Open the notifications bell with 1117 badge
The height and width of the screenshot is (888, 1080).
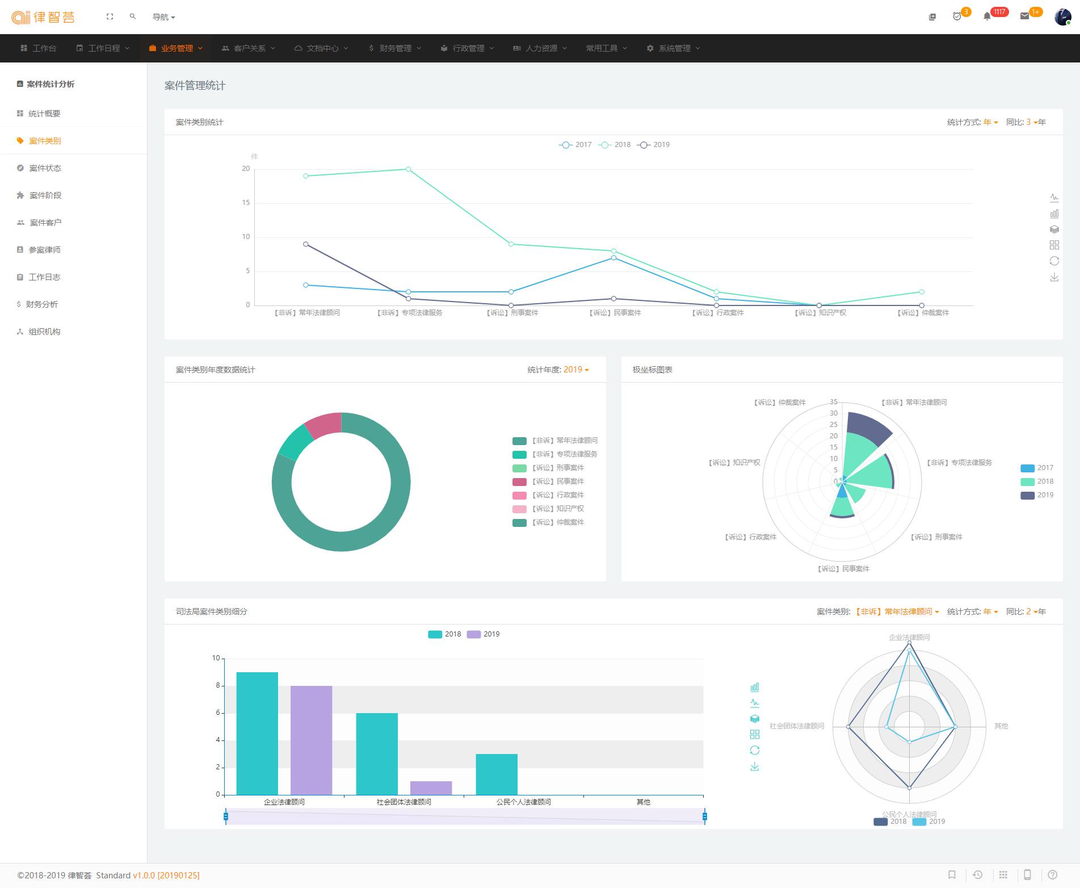[987, 16]
